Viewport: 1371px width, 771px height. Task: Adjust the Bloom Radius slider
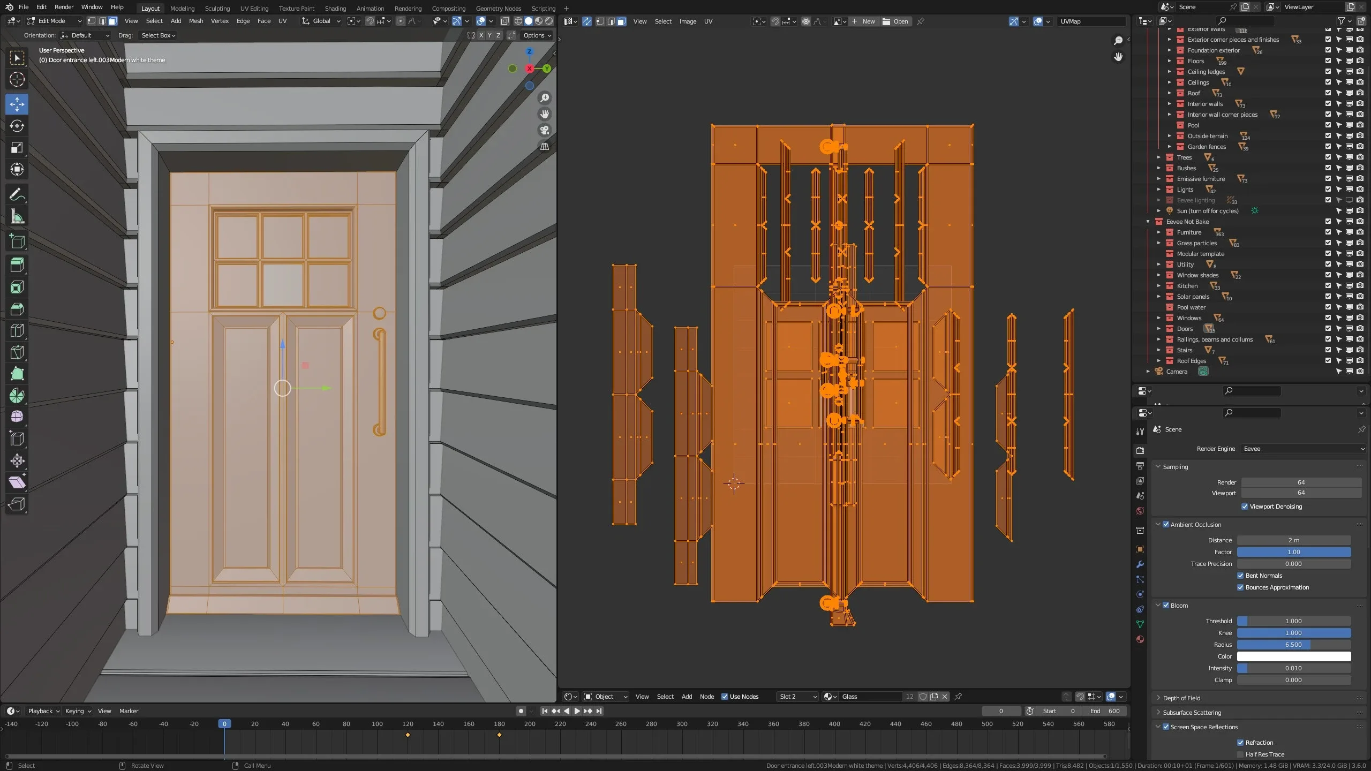tap(1293, 645)
